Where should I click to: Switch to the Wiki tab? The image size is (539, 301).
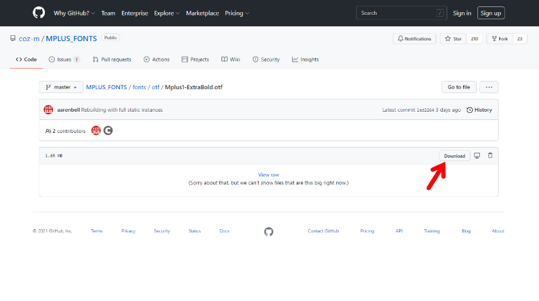pos(230,59)
